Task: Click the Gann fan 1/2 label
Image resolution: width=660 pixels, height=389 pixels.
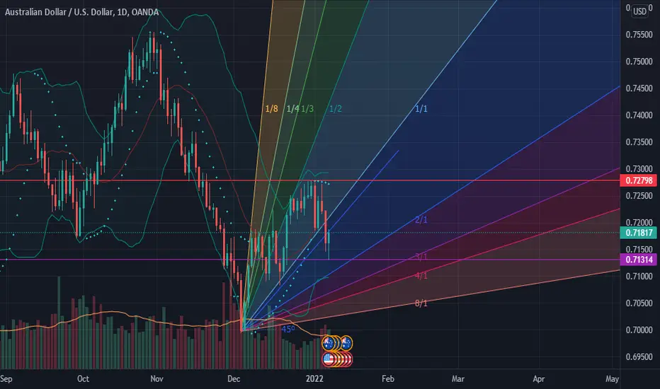Action: pos(336,109)
